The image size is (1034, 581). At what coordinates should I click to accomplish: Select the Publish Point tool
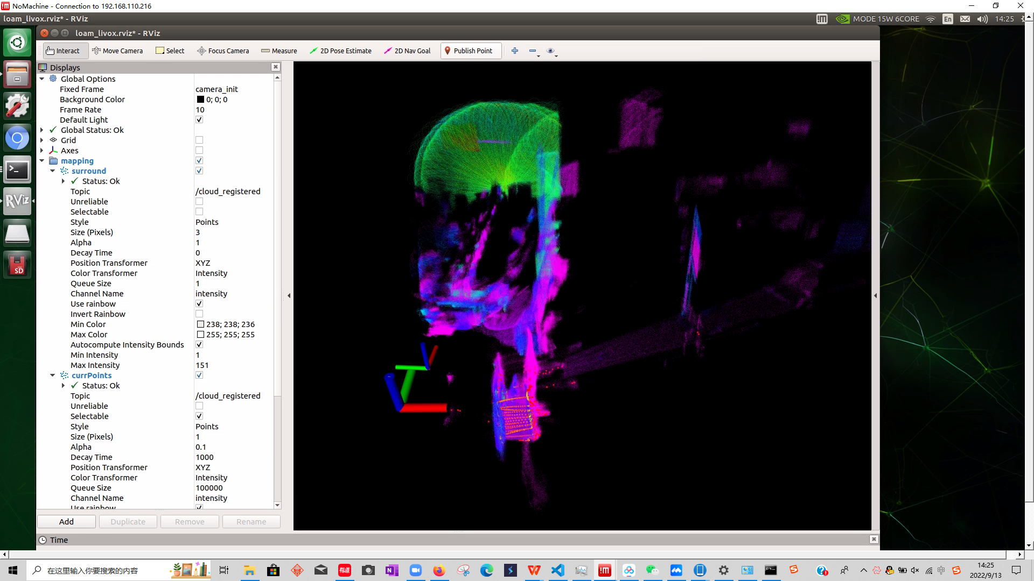[468, 51]
